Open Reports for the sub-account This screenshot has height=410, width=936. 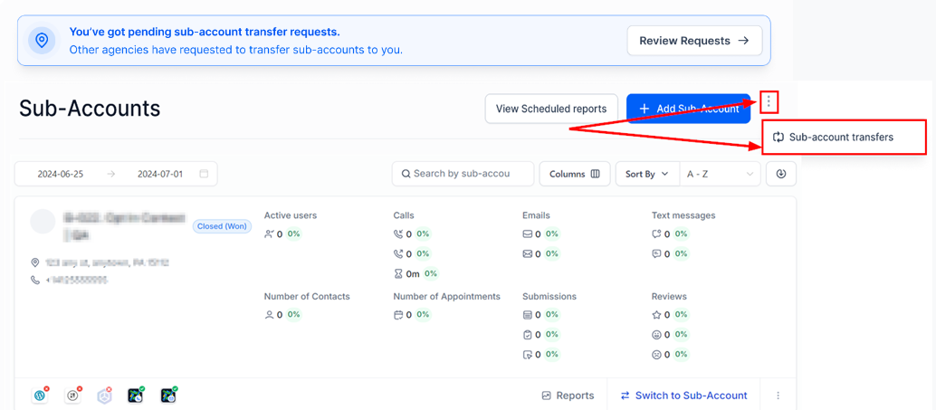tap(568, 396)
